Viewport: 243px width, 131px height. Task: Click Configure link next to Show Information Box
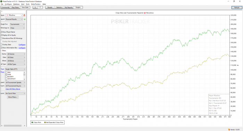pos(22,48)
